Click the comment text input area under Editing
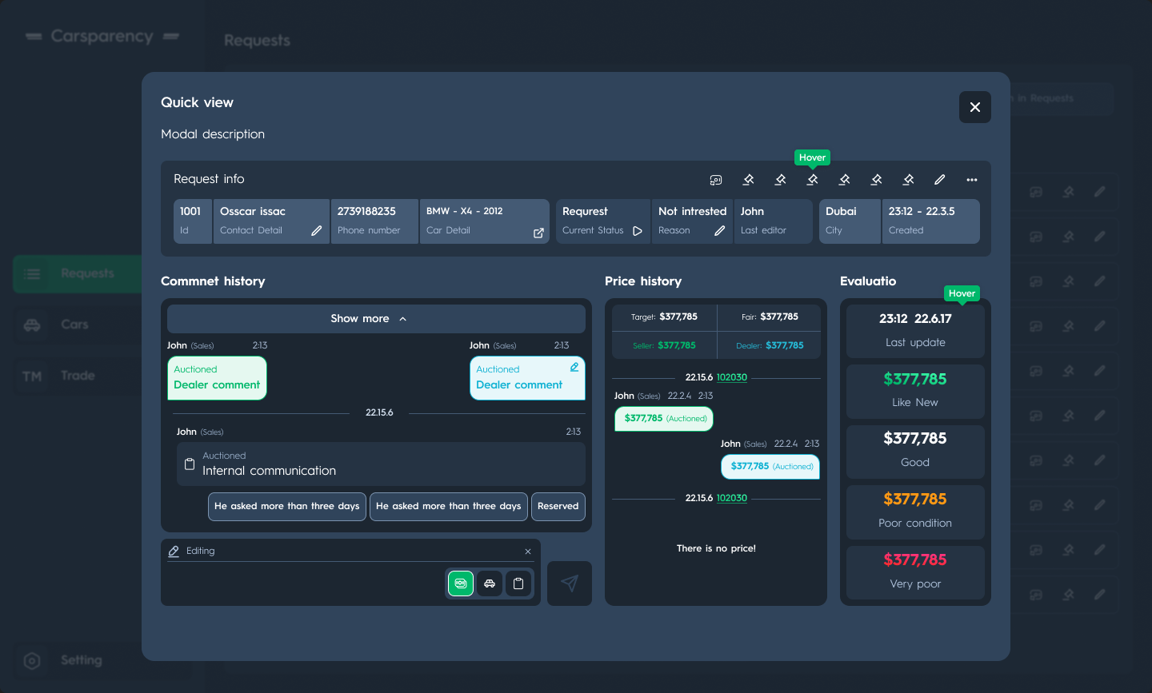The height and width of the screenshot is (693, 1152). point(304,583)
